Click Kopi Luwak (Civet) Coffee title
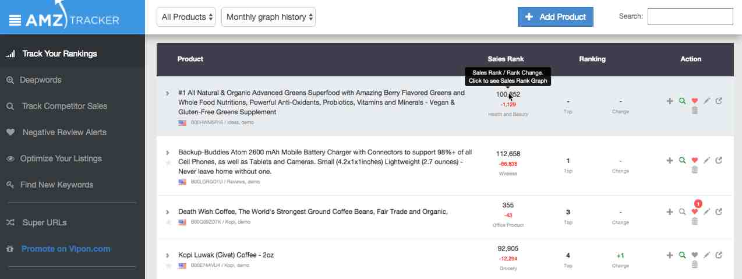Image resolution: width=742 pixels, height=279 pixels. coord(226,255)
